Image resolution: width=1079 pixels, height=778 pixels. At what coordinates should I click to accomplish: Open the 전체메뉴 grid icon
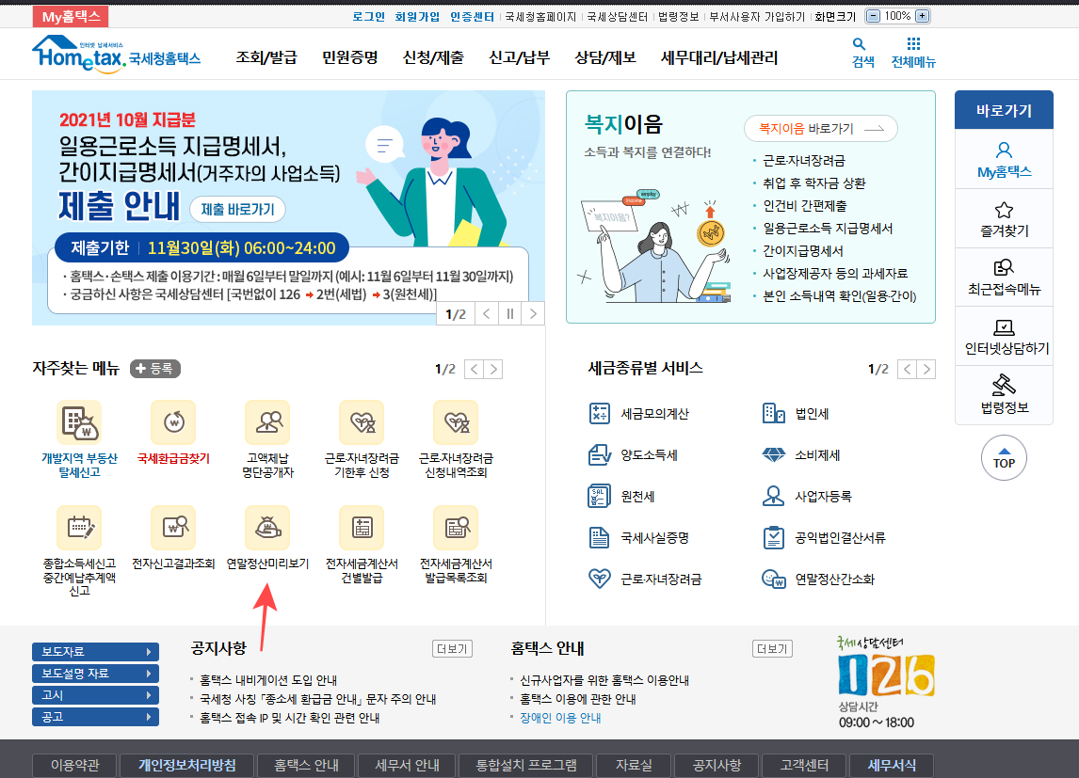(913, 53)
